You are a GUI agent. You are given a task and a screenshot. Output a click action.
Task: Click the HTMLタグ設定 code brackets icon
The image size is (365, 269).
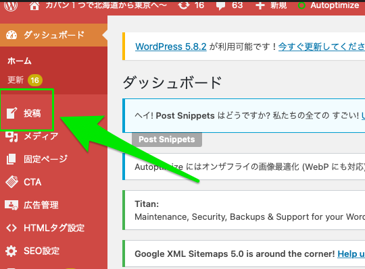[11, 228]
